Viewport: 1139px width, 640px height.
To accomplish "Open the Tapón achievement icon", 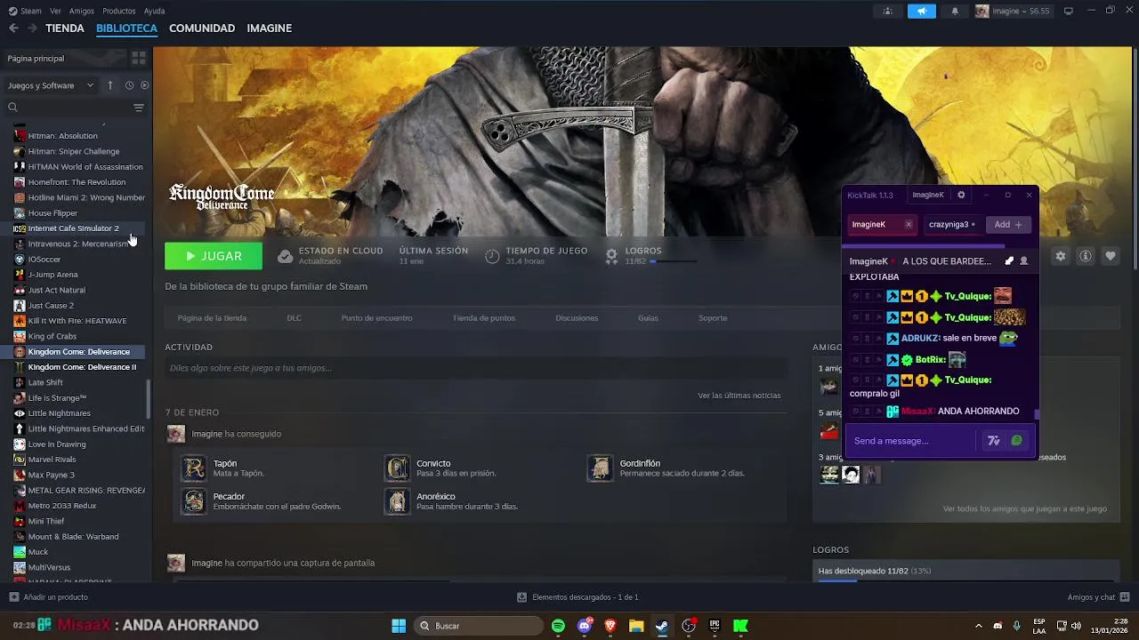I will point(193,468).
